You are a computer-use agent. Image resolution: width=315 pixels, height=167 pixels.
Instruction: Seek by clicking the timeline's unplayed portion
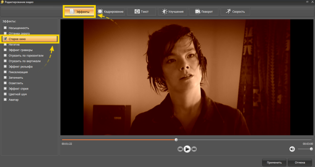click(244, 140)
